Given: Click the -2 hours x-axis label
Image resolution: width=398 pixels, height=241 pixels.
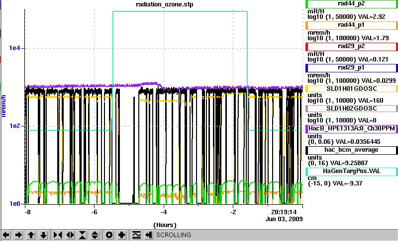Looking at the screenshot, I should [233, 212].
